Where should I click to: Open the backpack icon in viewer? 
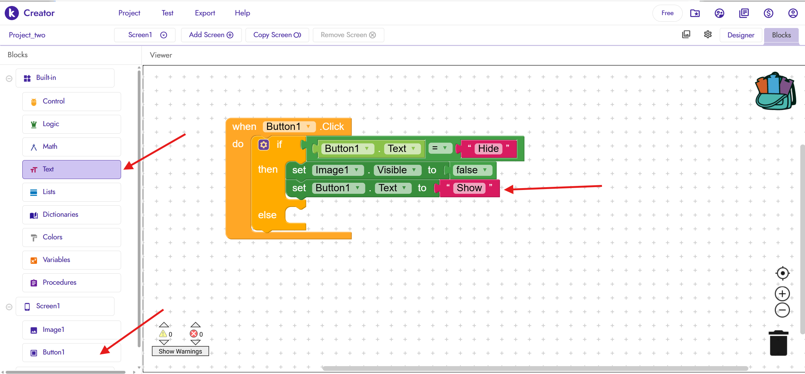click(775, 91)
